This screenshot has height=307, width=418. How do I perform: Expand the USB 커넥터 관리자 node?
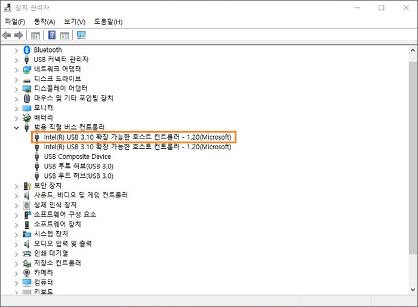pyautogui.click(x=16, y=60)
